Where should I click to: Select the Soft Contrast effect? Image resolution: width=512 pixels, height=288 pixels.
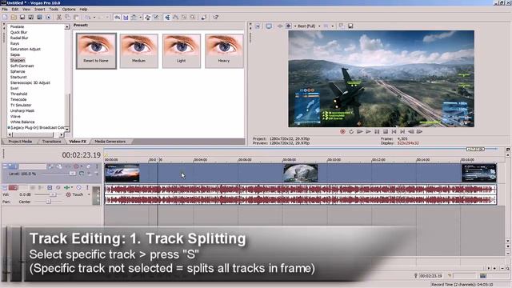tap(22, 66)
